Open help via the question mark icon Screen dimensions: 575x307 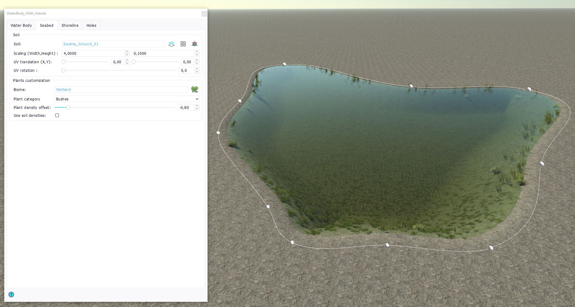coord(11,295)
